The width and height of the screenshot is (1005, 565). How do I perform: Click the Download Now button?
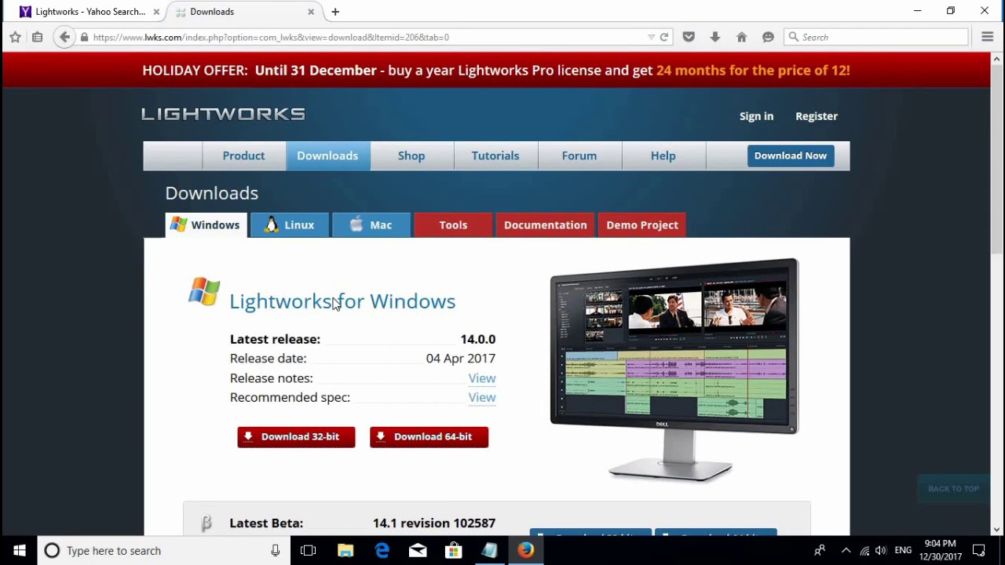coord(791,155)
